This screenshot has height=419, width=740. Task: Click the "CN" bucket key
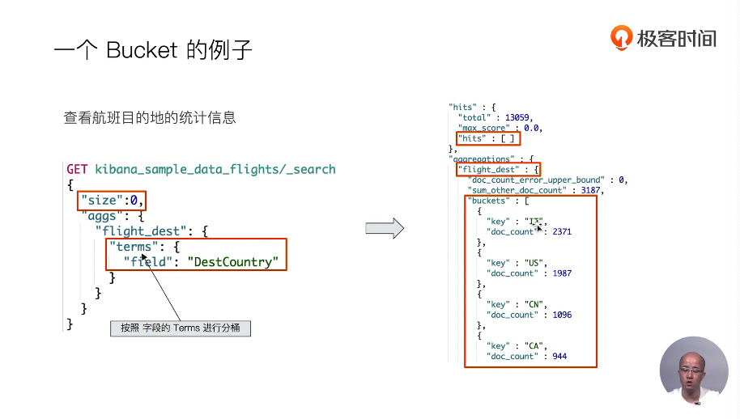535,304
